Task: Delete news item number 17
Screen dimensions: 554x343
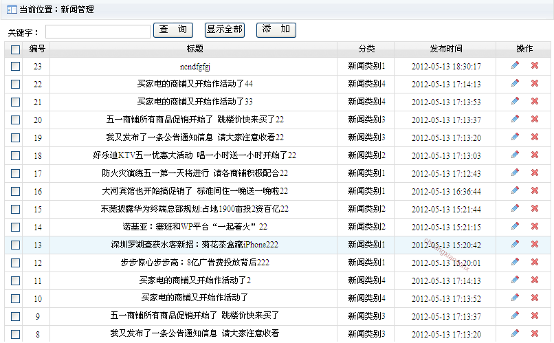Action: [535, 173]
